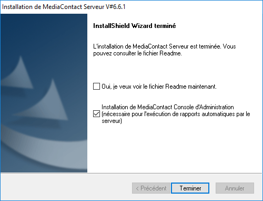Click the dark blue top area of the side banner
This screenshot has height=201, width=263.
(x=44, y=30)
